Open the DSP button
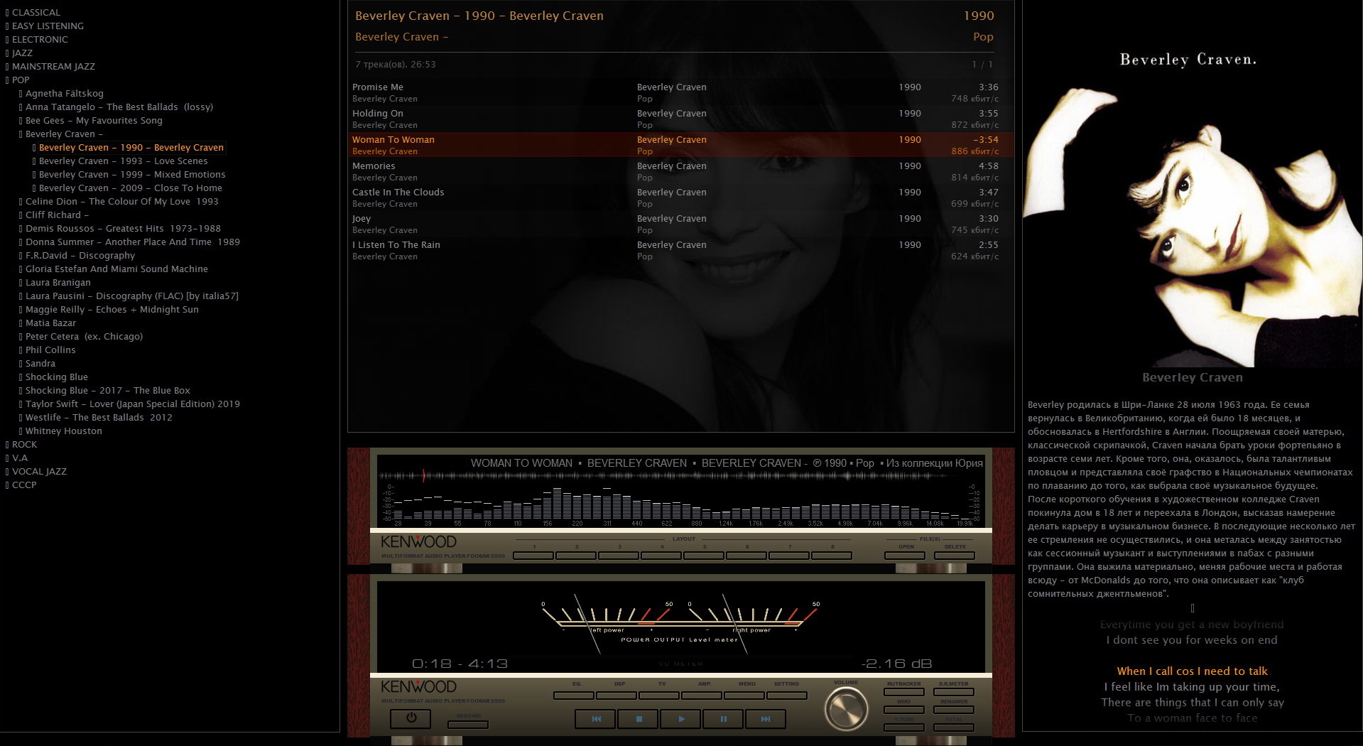 [617, 696]
